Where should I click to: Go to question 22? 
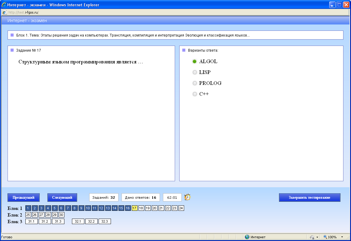click(x=168, y=208)
